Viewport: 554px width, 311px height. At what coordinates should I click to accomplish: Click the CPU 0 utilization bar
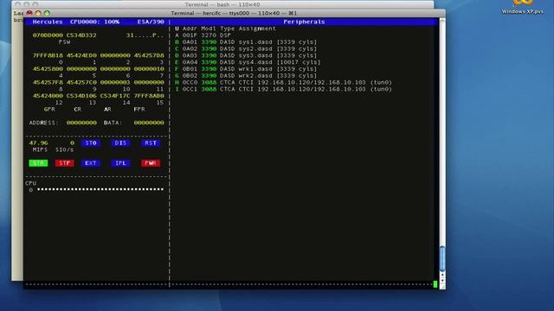(100, 189)
